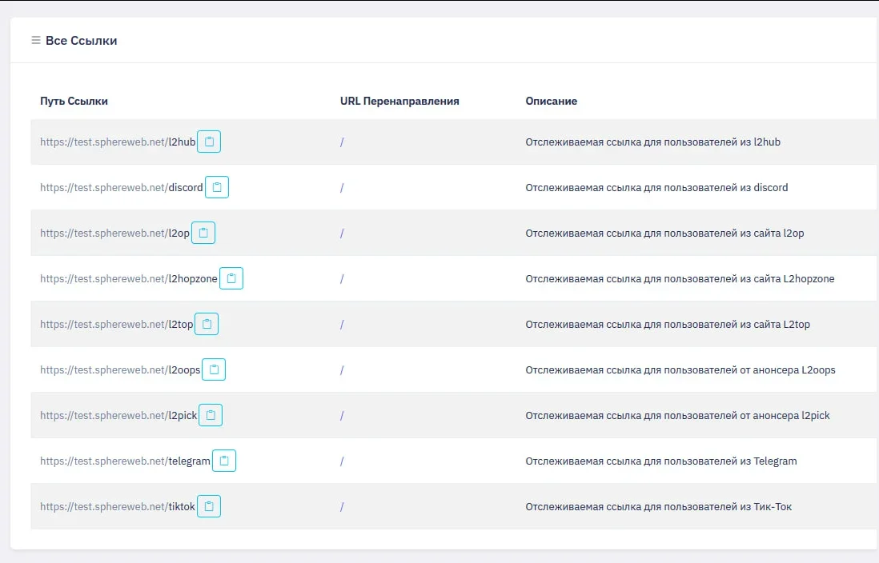The image size is (879, 563).
Task: Copy the tiktok link to clipboard
Action: pos(209,506)
